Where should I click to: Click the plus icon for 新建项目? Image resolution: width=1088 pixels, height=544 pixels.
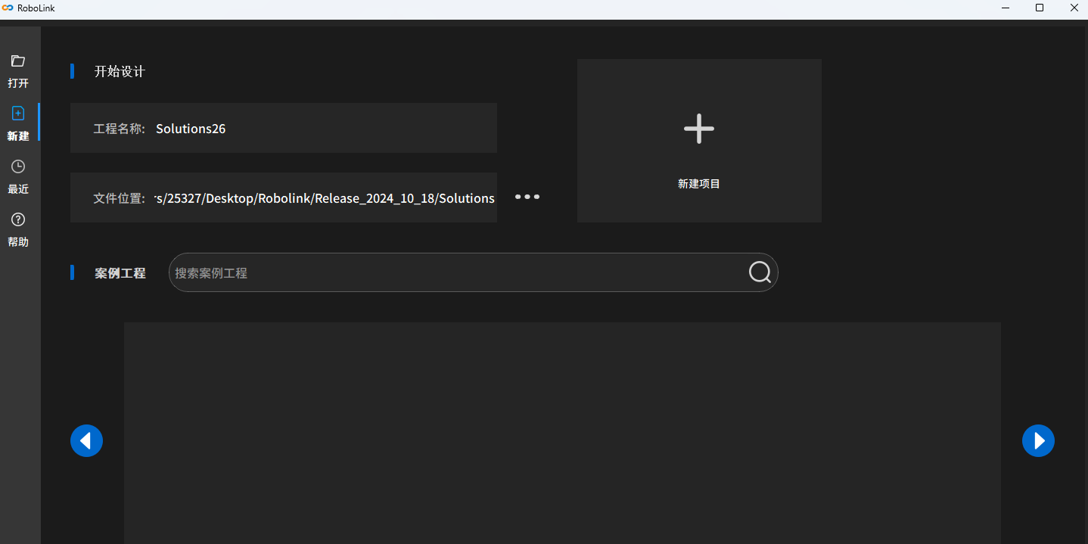[x=699, y=129]
